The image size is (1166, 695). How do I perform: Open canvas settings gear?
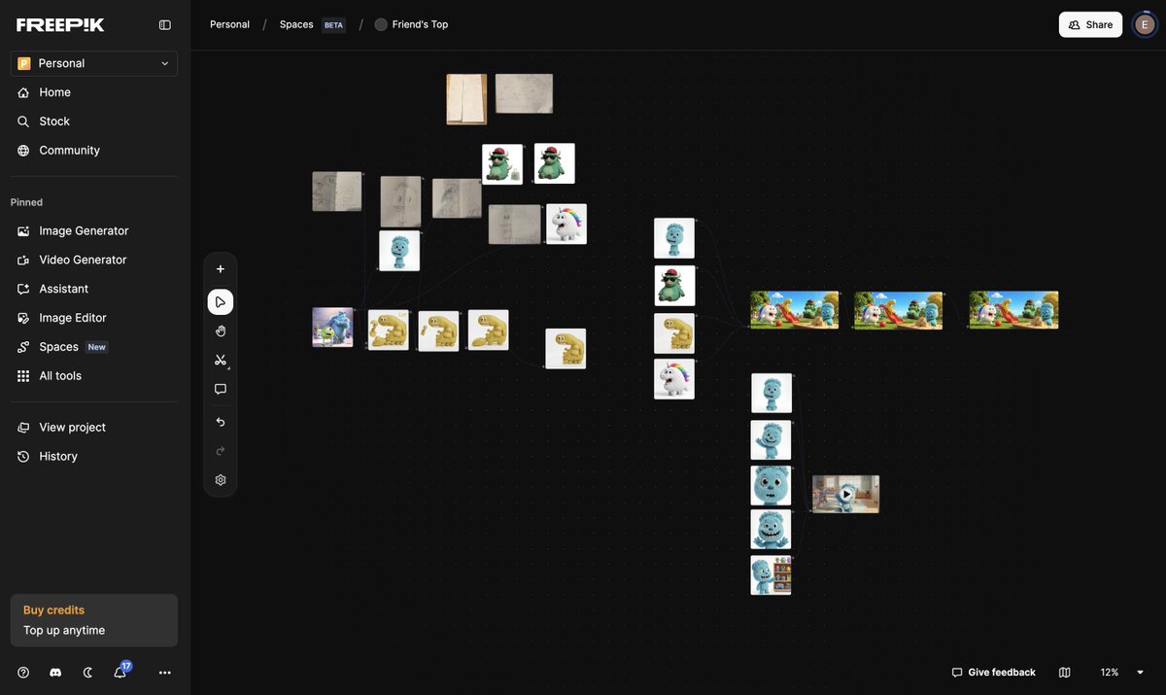click(x=221, y=480)
